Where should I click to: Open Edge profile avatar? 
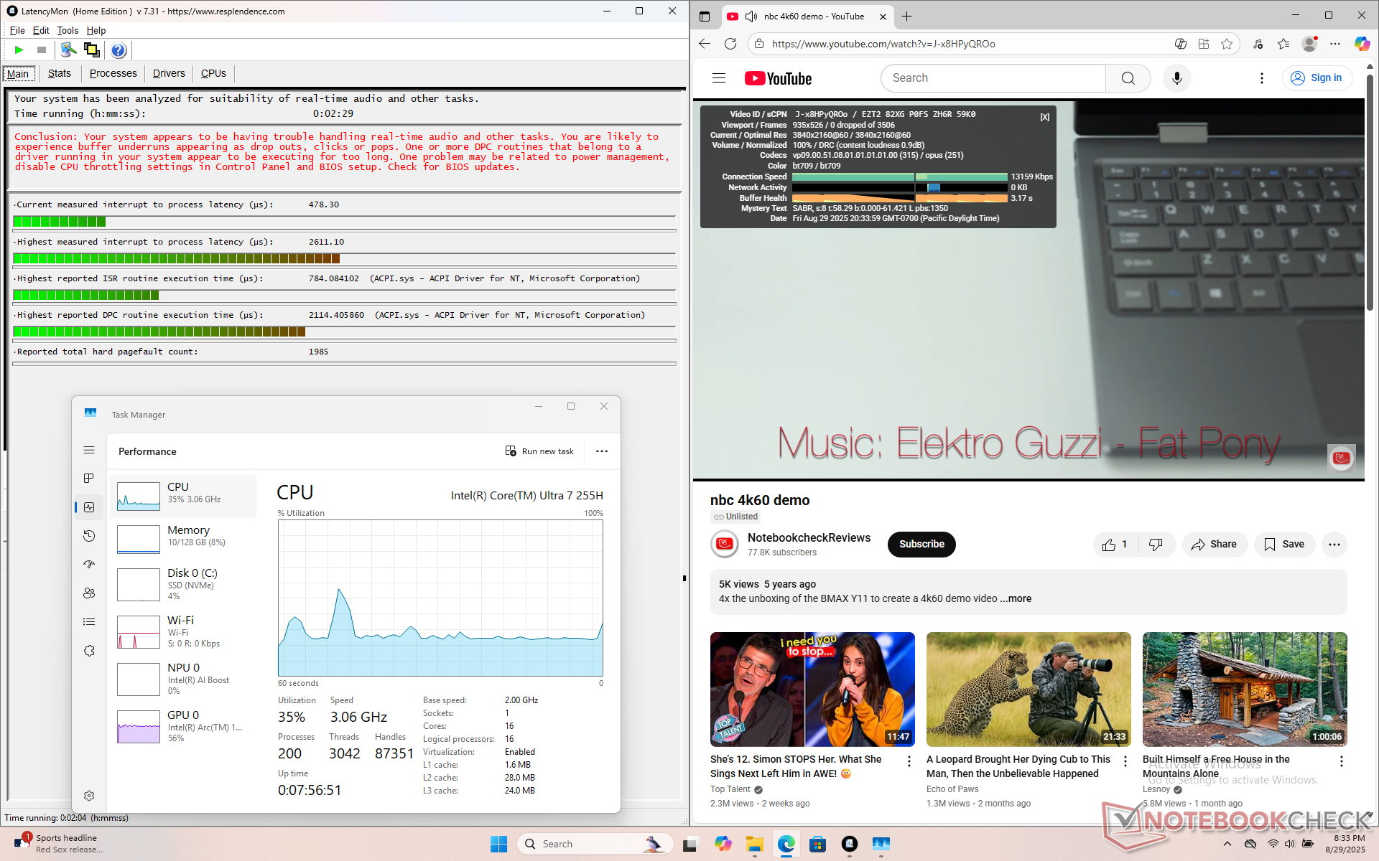click(x=1310, y=44)
